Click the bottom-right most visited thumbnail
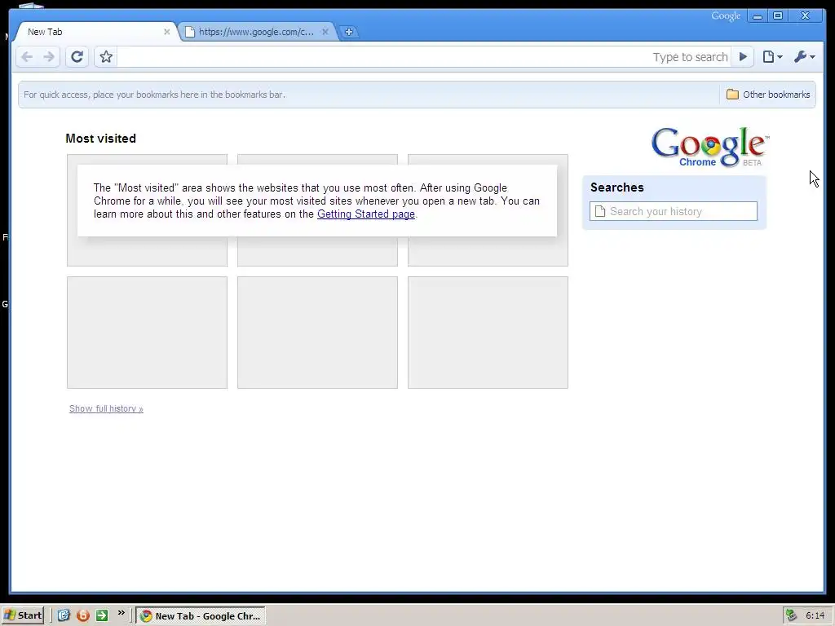Screen dimensions: 835x626 click(x=488, y=333)
